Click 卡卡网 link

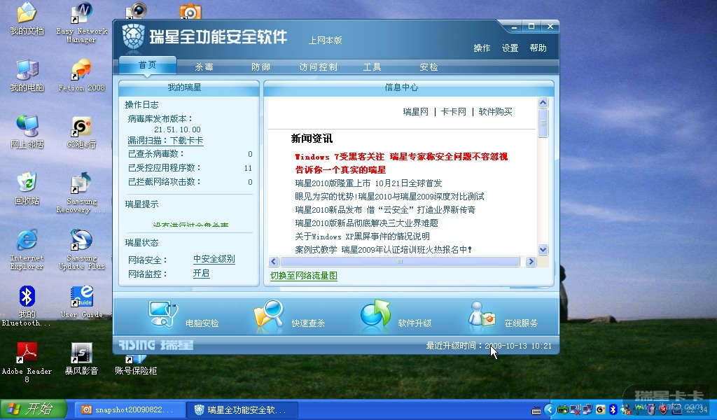(453, 111)
